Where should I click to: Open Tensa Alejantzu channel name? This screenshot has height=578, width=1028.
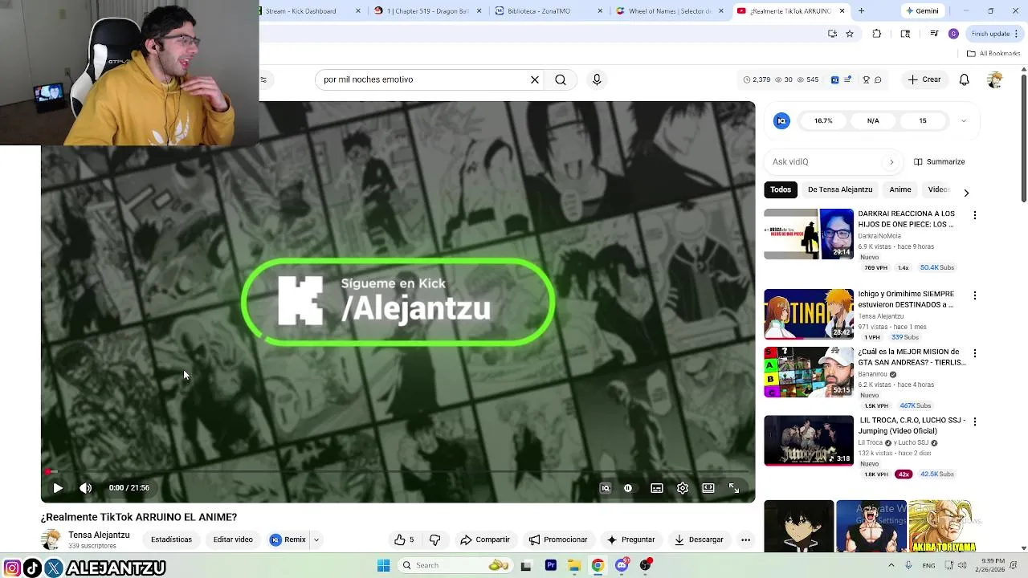(99, 535)
